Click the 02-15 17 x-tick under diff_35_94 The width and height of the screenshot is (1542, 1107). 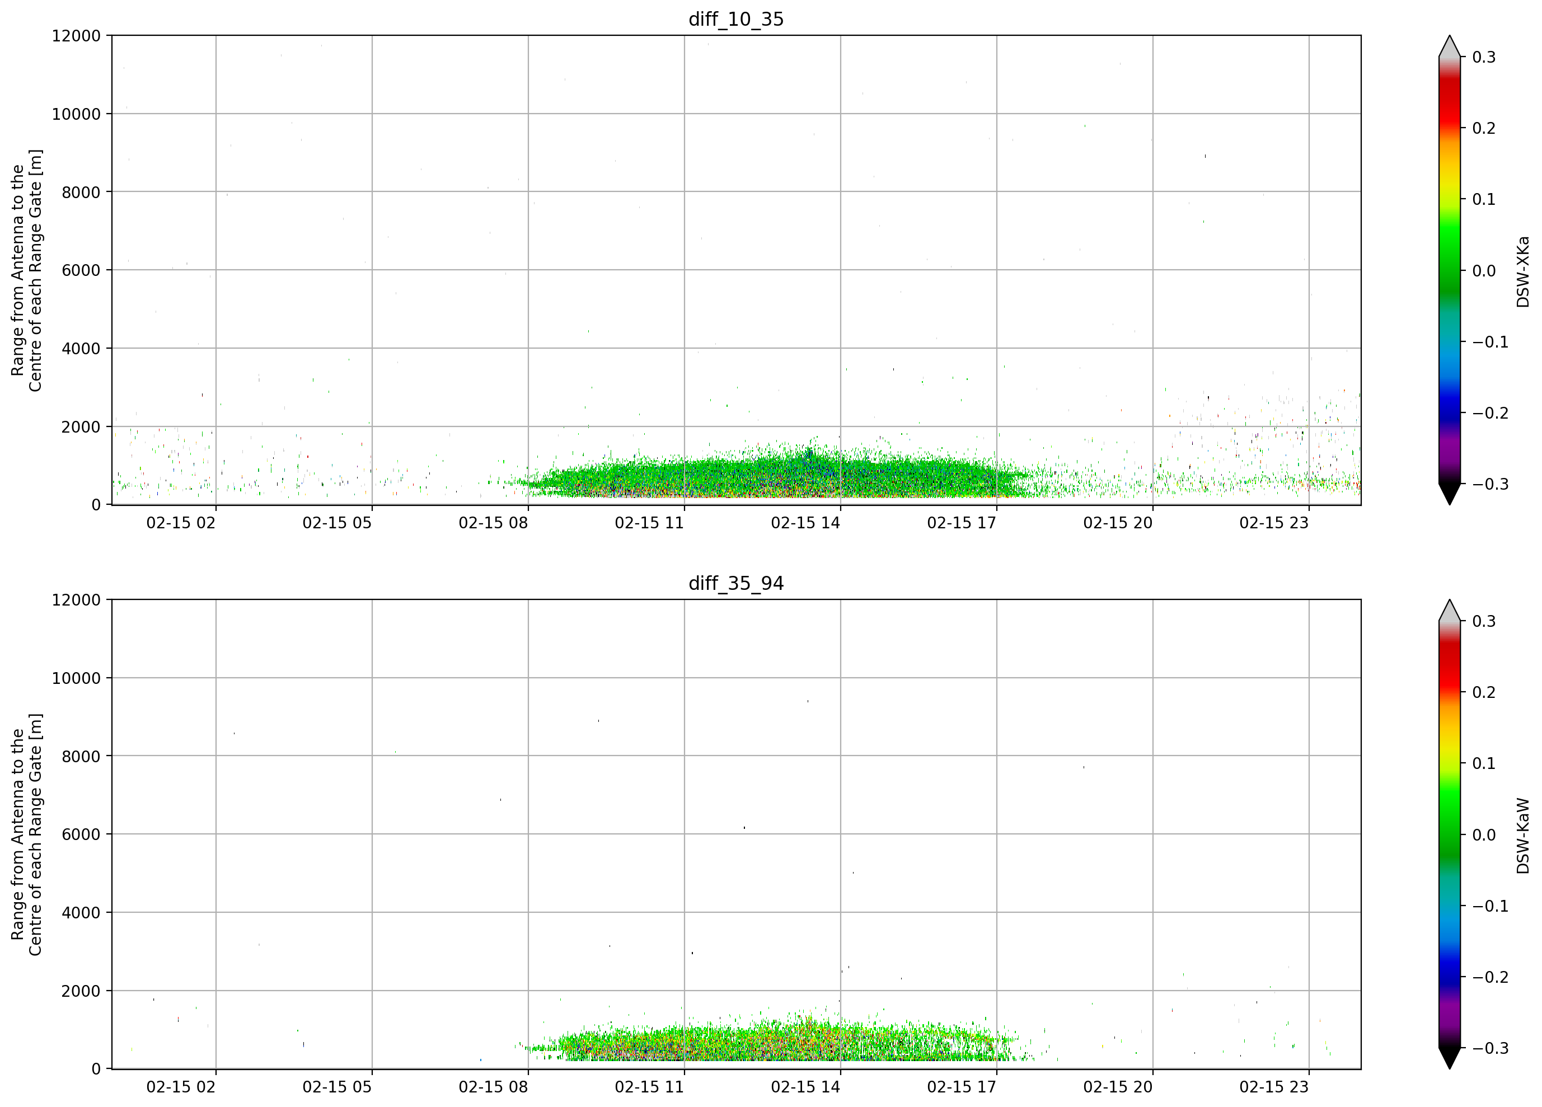coord(962,1087)
